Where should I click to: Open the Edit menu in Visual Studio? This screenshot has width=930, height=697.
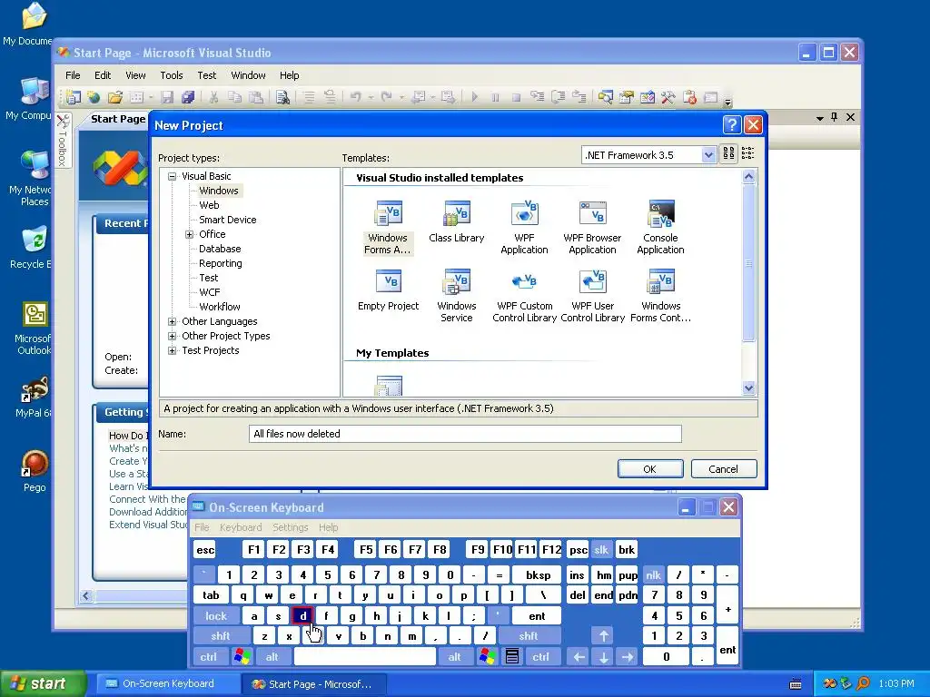click(103, 75)
